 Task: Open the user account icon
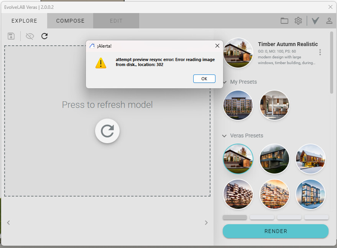[x=329, y=21]
